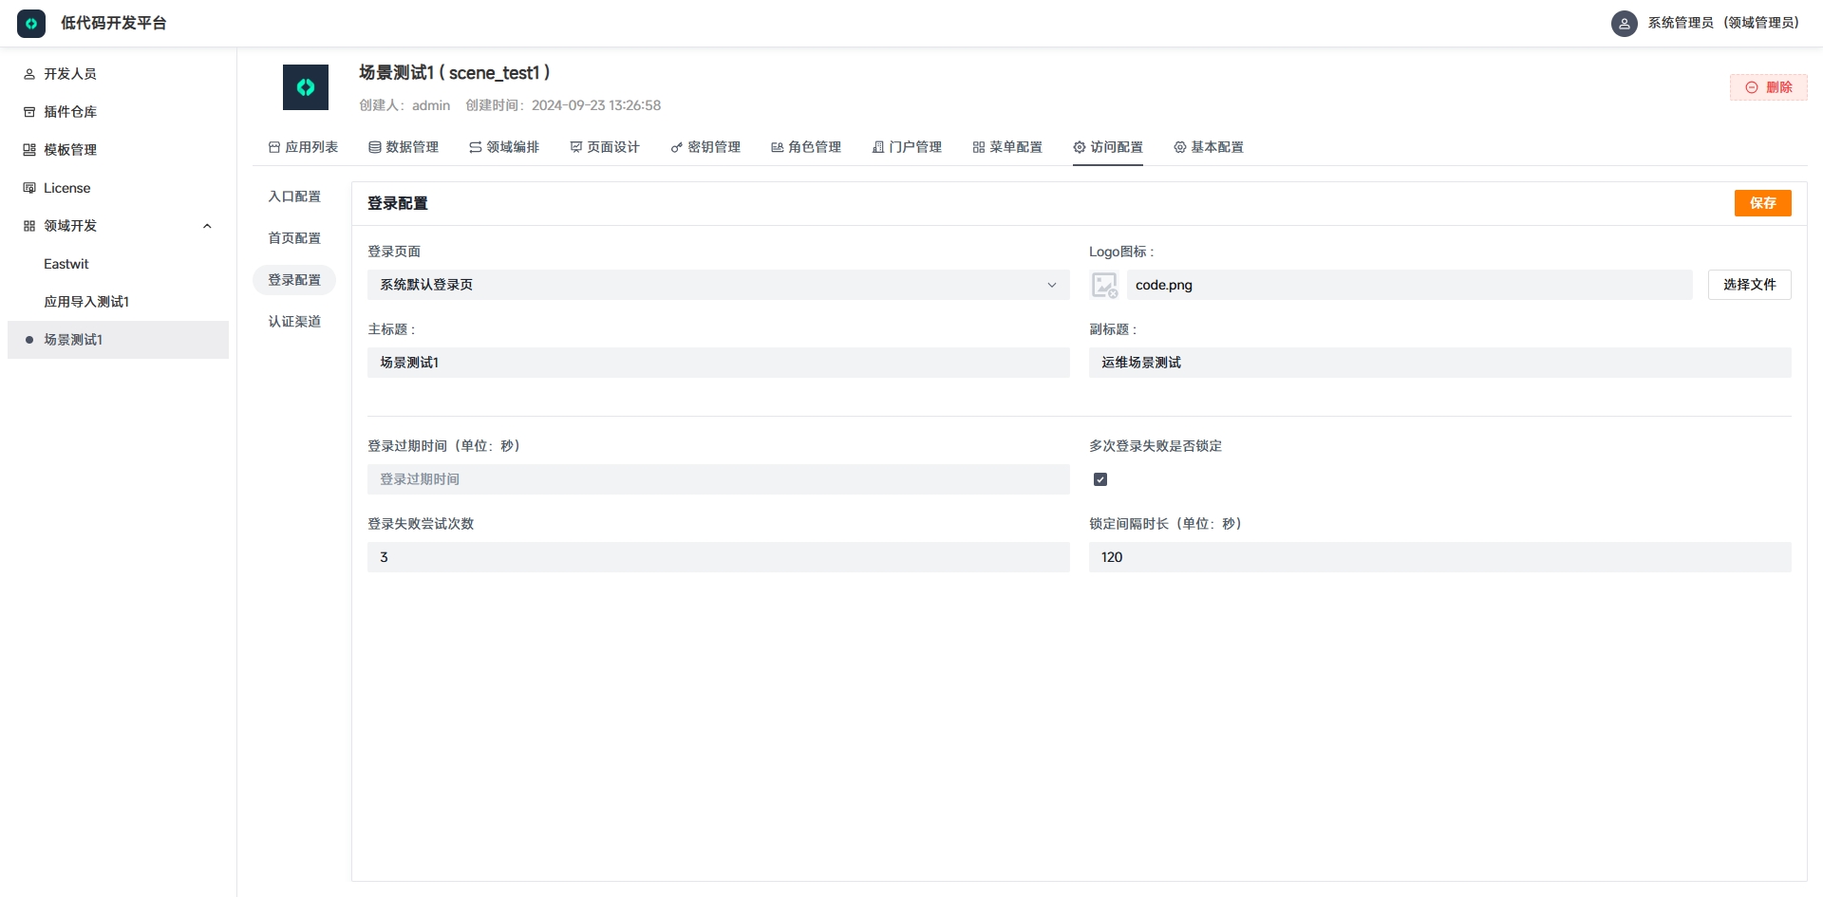Switch to 应用列表 tab
The image size is (1823, 897).
click(303, 147)
